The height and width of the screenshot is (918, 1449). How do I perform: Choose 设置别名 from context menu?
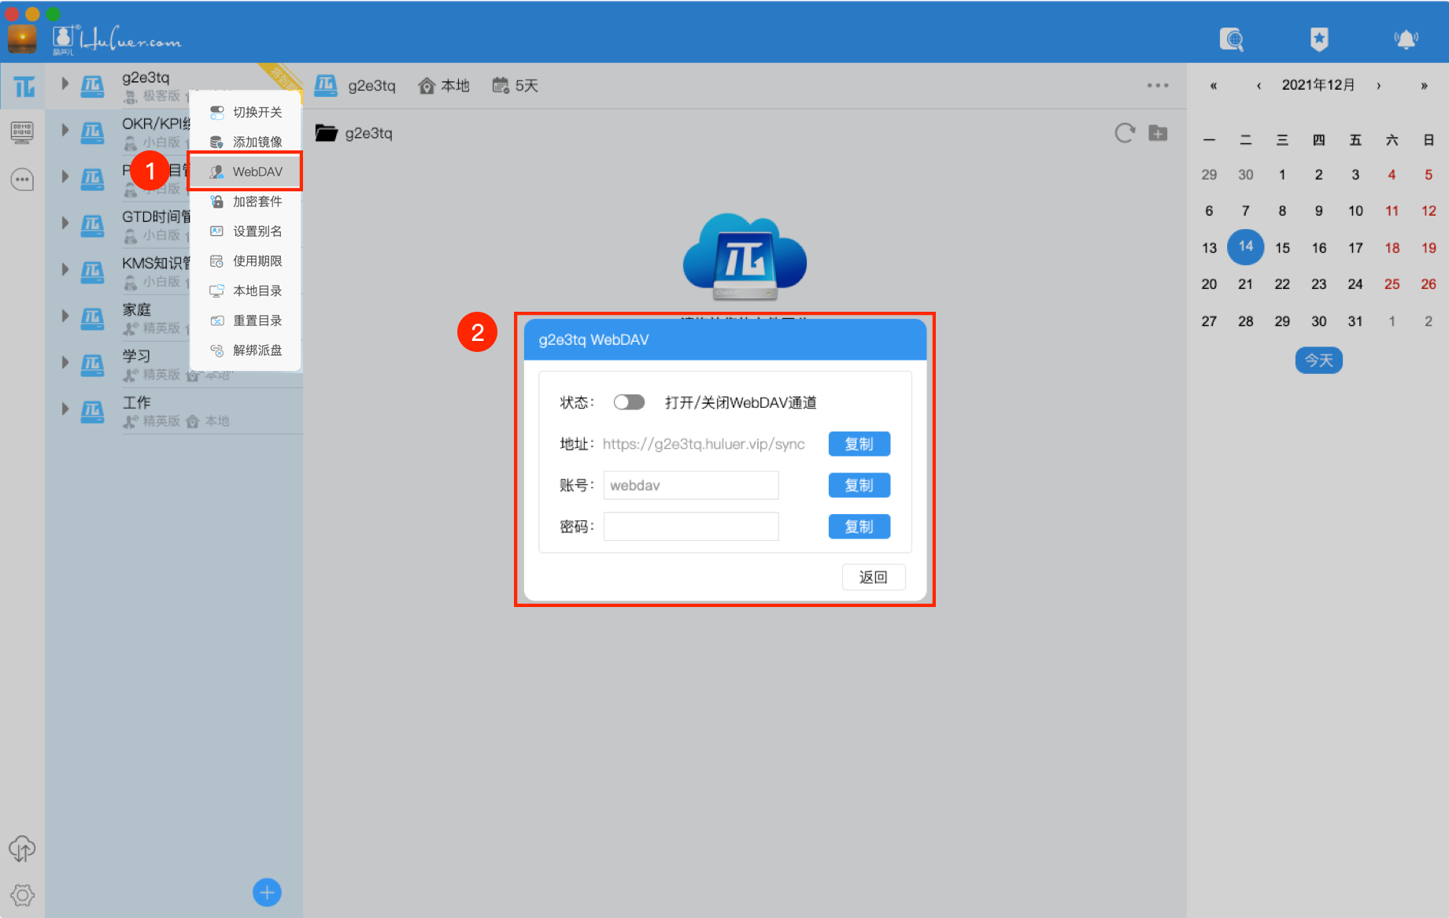[x=246, y=231]
